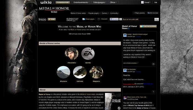Open the 23 comments bubble on the first news entry

[x=154, y=64]
